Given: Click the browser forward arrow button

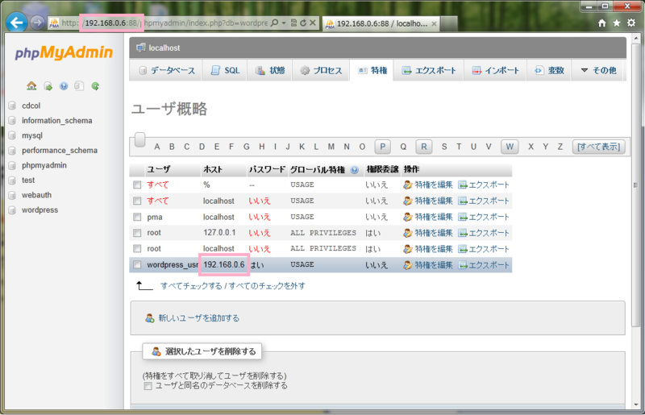Looking at the screenshot, I should [37, 23].
